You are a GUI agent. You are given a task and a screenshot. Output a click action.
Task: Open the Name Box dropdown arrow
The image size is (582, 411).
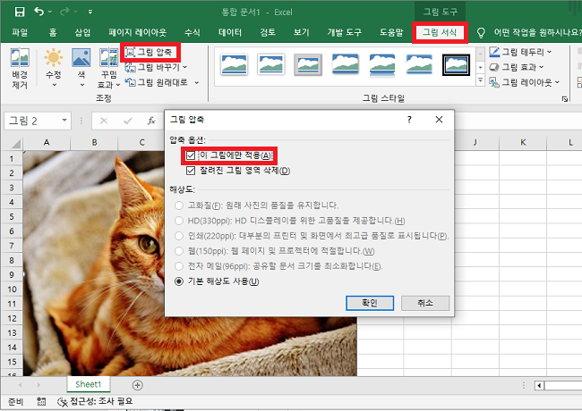pos(64,121)
